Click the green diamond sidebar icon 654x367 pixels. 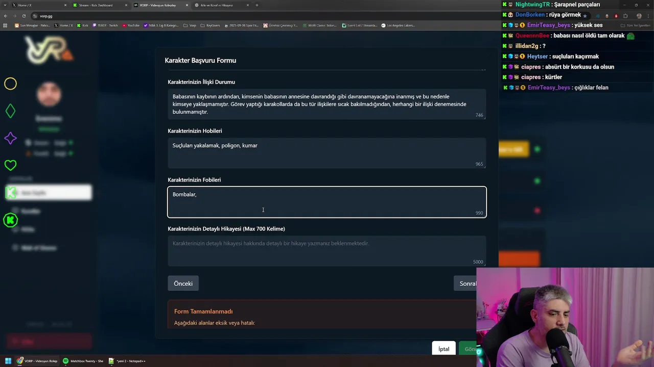click(10, 111)
